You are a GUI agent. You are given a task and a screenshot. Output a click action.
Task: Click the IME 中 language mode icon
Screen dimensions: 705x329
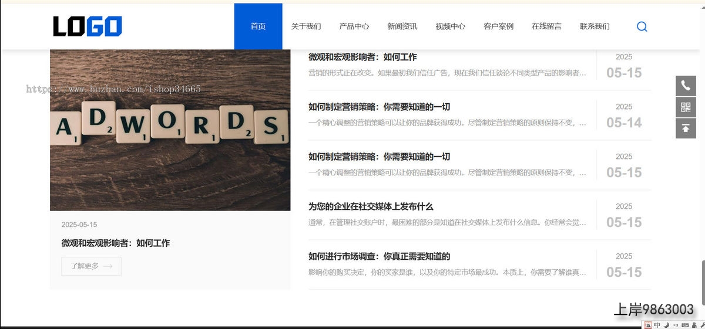click(x=657, y=325)
